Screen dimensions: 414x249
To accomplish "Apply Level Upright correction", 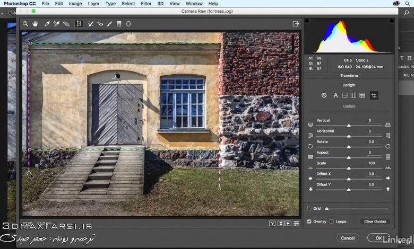I will (x=344, y=95).
